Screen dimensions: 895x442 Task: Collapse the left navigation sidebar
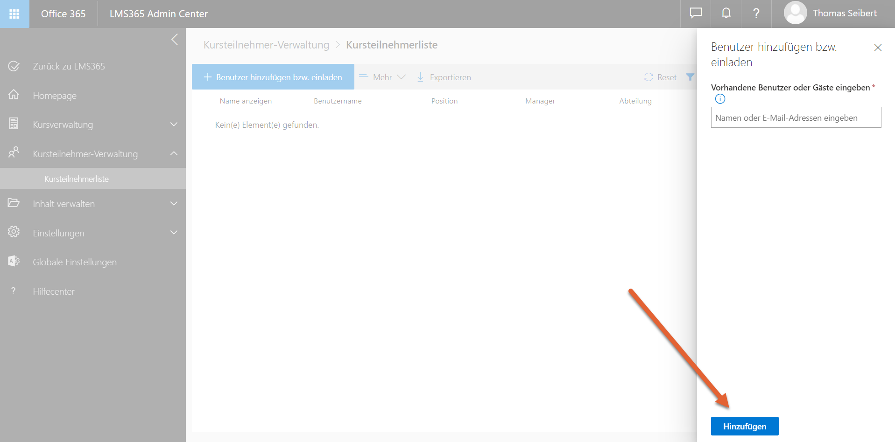[x=175, y=40]
